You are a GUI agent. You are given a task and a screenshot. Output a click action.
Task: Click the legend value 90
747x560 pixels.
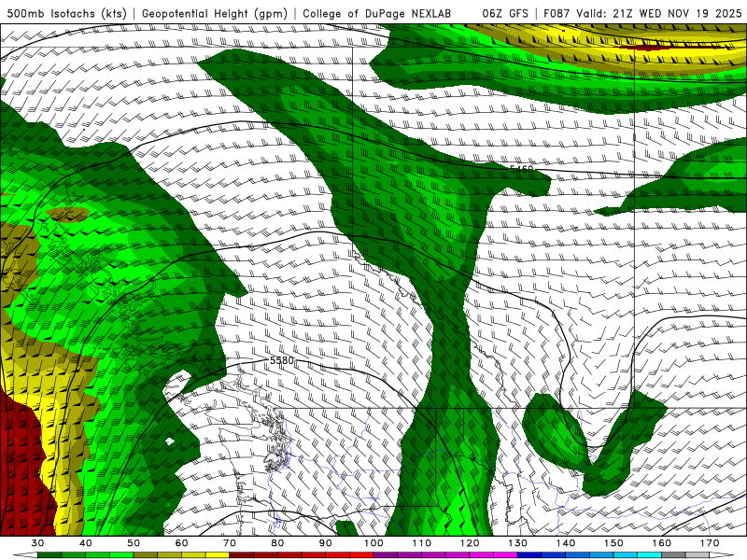pyautogui.click(x=326, y=543)
